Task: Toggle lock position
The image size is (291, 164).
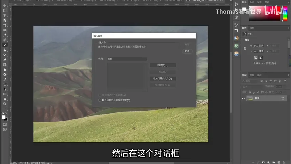Action: 258,92
